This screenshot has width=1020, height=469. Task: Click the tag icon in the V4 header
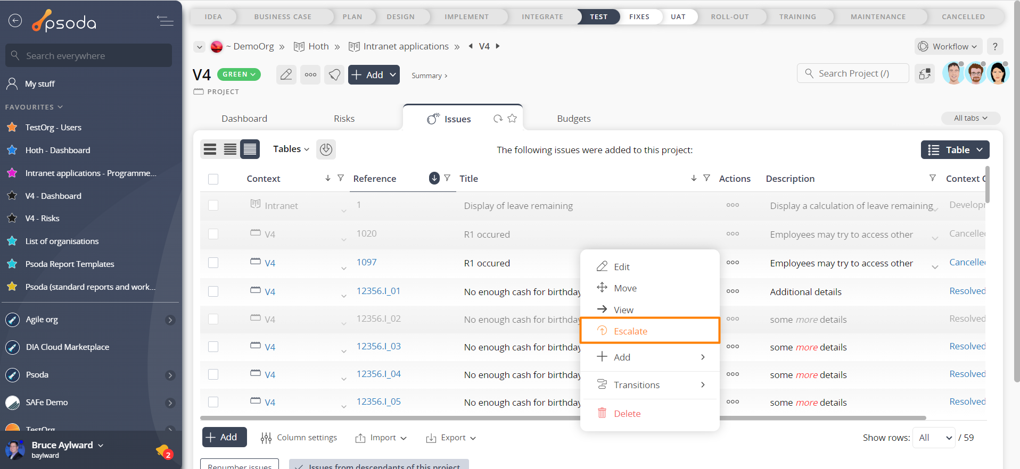click(x=334, y=74)
